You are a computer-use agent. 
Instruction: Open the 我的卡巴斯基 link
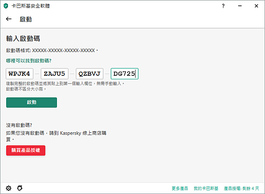(206, 188)
